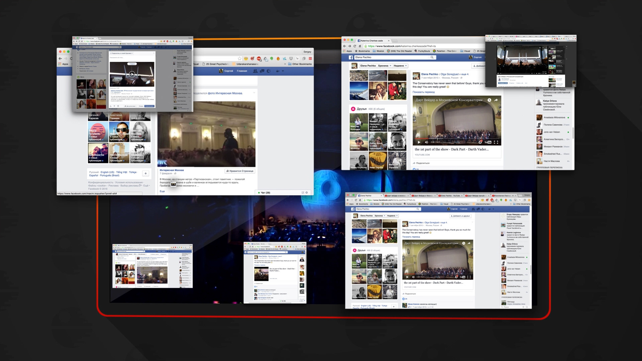The width and height of the screenshot is (642, 361).
Task: Open Chrome hamburger menu in large left window
Action: coord(310,59)
